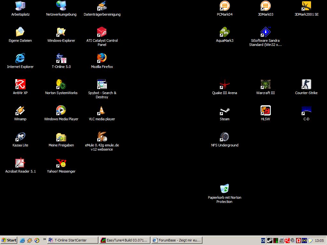Select the eMule 0.42g shortcut
The width and height of the screenshot is (327, 245).
pos(102,141)
